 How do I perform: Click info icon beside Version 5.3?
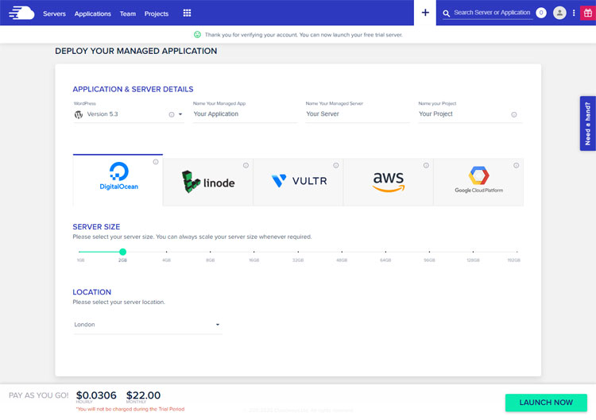coord(172,114)
